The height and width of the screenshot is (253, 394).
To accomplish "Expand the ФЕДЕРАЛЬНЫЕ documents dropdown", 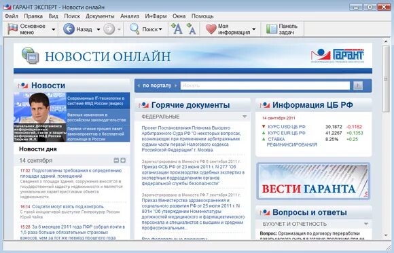I will point(245,117).
